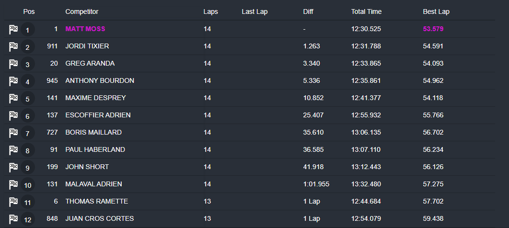Click the Laps column header

(x=210, y=11)
